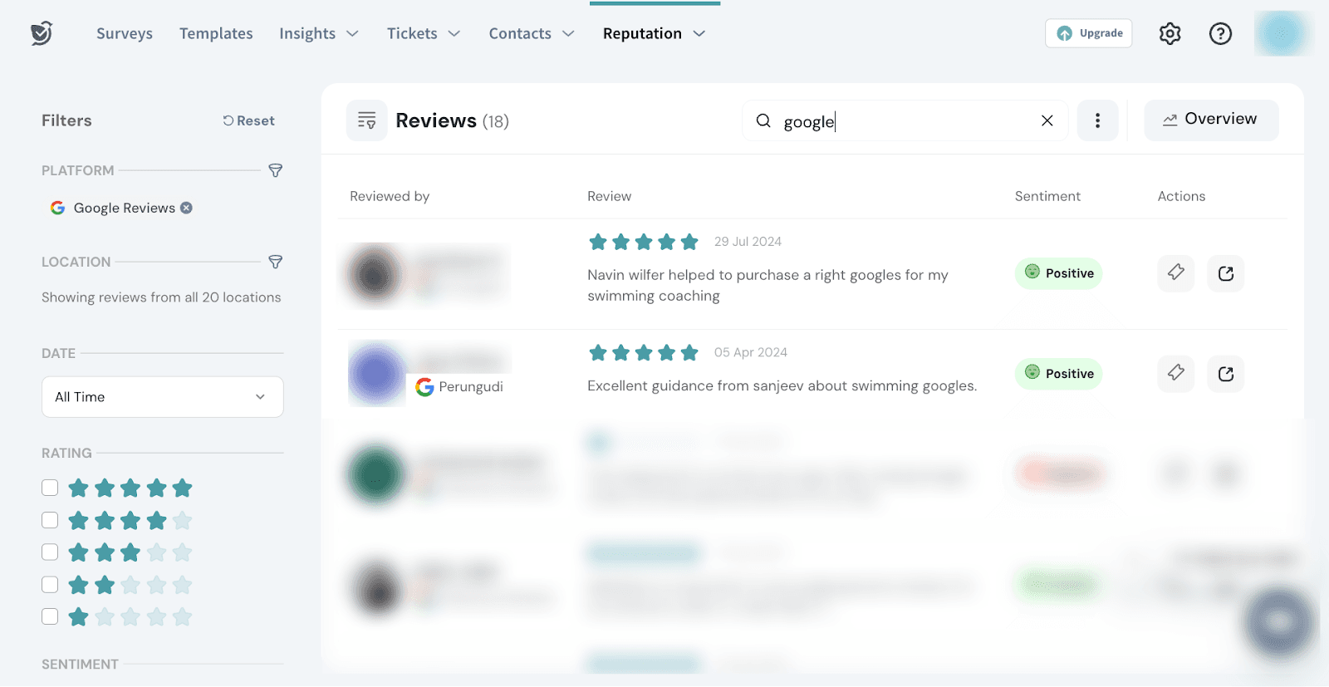Check the three-star rating filter
The image size is (1329, 687).
click(50, 552)
